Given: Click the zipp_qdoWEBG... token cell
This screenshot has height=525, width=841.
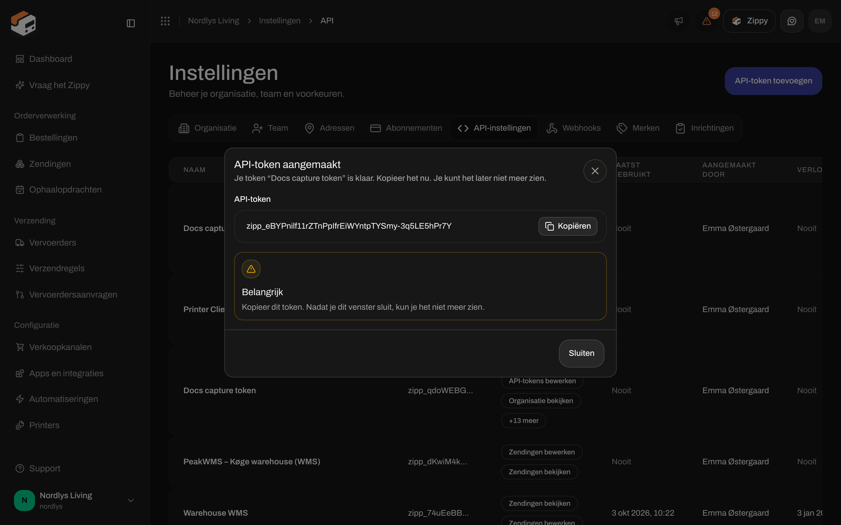Looking at the screenshot, I should 440,390.
